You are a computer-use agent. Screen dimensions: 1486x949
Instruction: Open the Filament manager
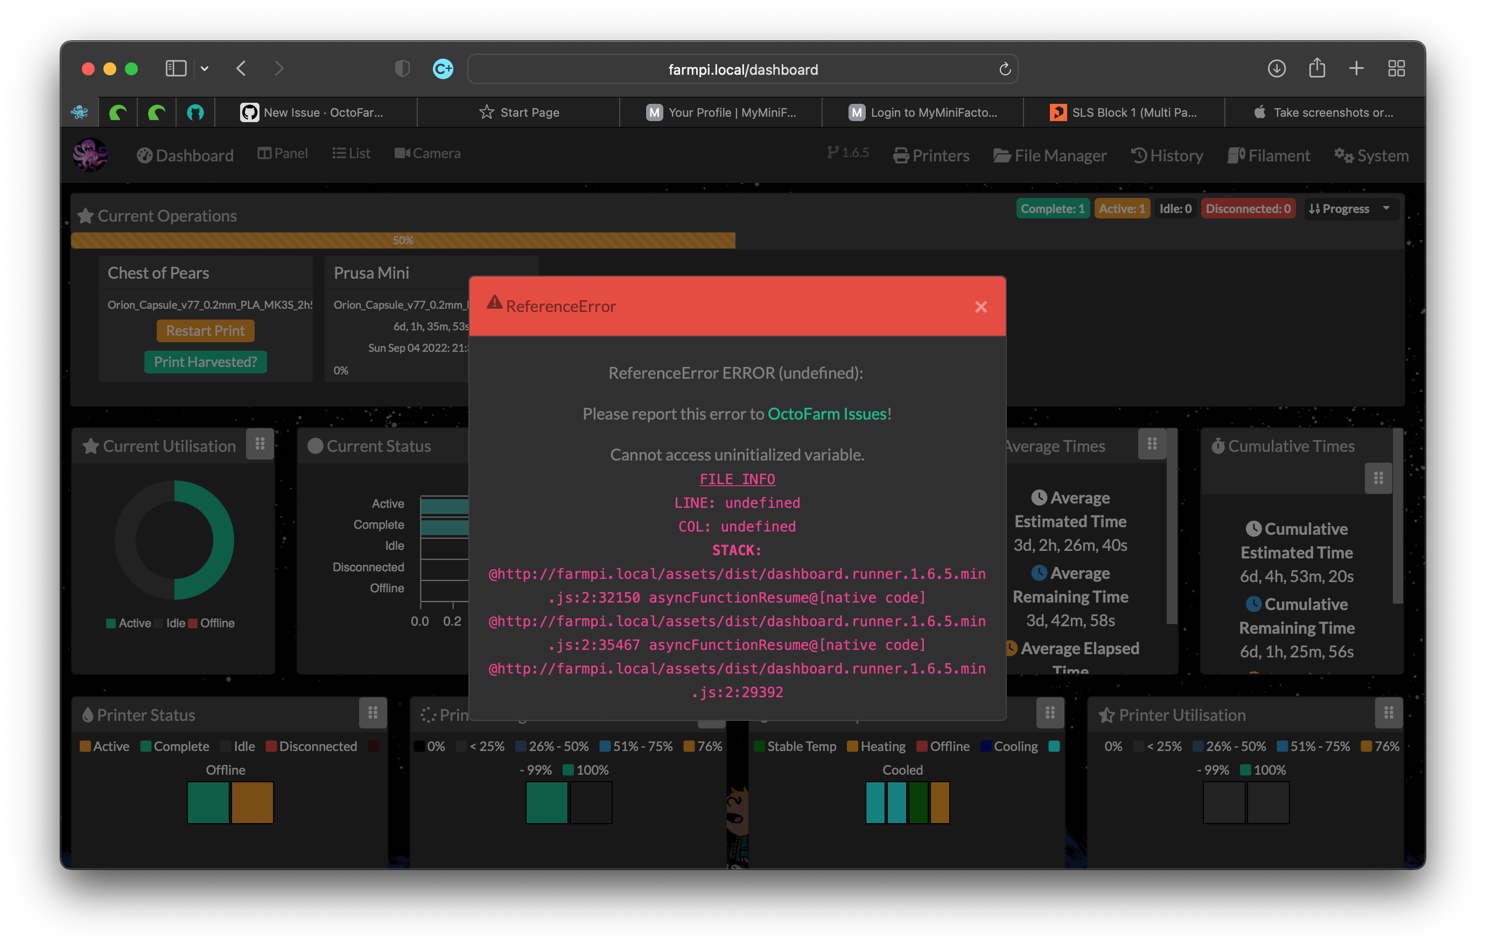point(1268,155)
